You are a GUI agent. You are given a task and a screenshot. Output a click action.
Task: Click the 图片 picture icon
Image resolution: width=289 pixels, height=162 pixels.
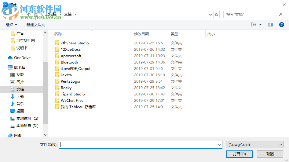pyautogui.click(x=12, y=82)
